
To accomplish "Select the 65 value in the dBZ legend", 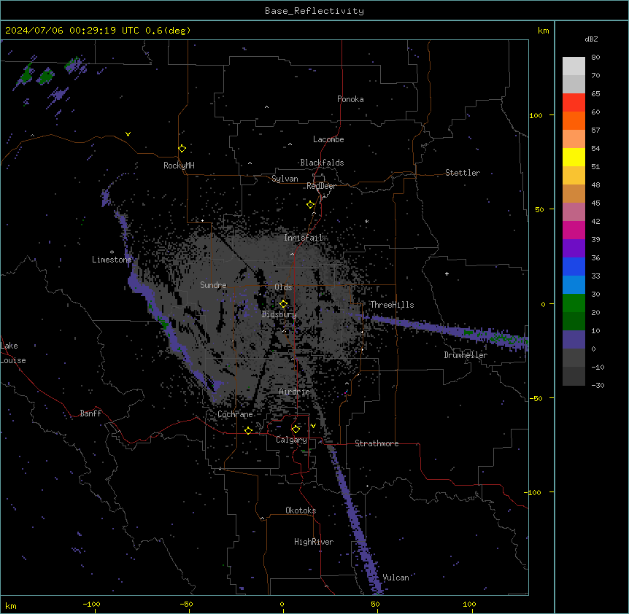I will 595,94.
